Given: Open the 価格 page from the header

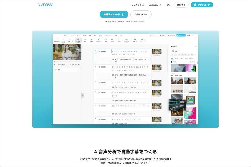Looking at the screenshot, I should click(168, 5).
